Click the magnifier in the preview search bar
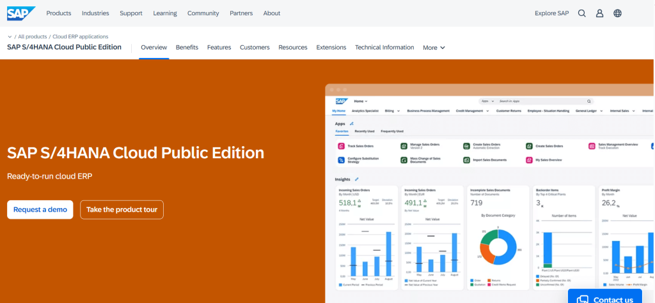This screenshot has width=655, height=303. [588, 101]
